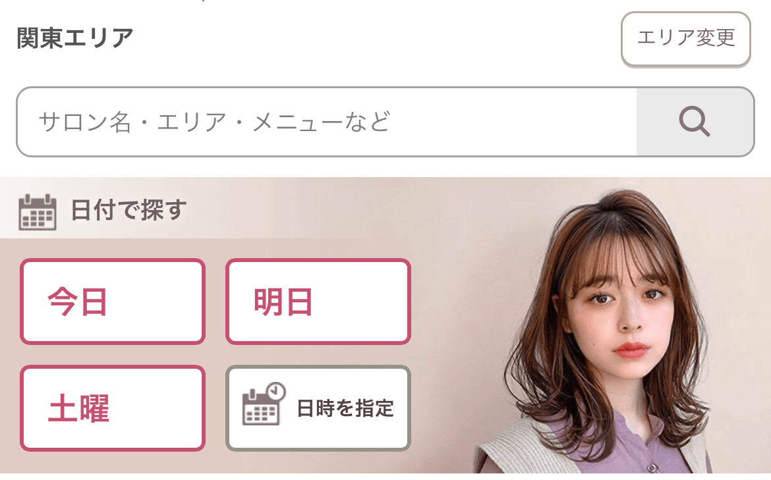This screenshot has width=771, height=480.
Task: Submit search via the gray search button
Action: click(695, 122)
